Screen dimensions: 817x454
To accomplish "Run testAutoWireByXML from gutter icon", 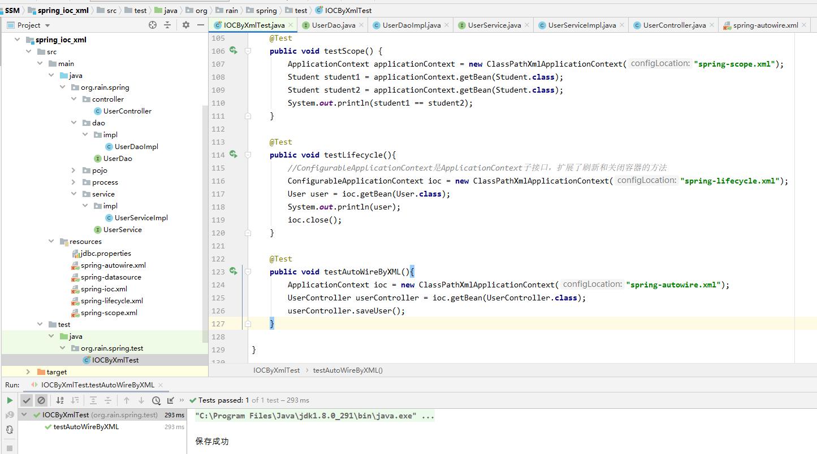I will [233, 272].
